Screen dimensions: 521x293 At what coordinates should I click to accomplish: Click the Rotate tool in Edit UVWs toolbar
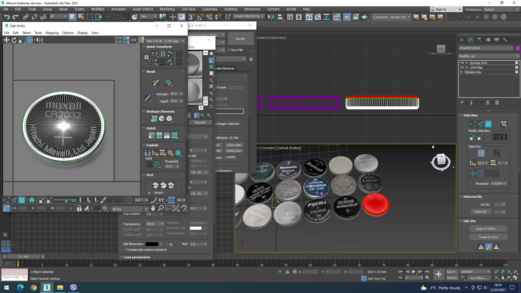coord(14,40)
